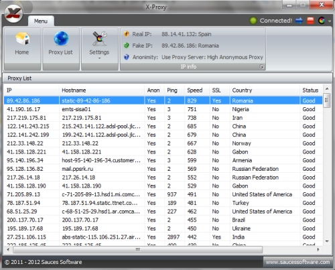Sort list by Country column header
This screenshot has height=270, width=335.
pos(242,90)
